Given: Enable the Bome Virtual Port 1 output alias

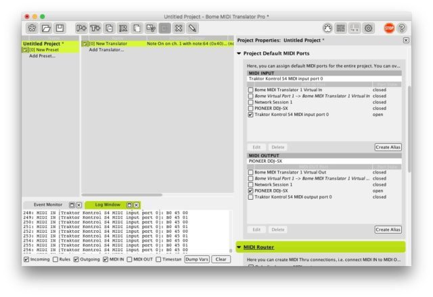Looking at the screenshot, I should pos(250,178).
